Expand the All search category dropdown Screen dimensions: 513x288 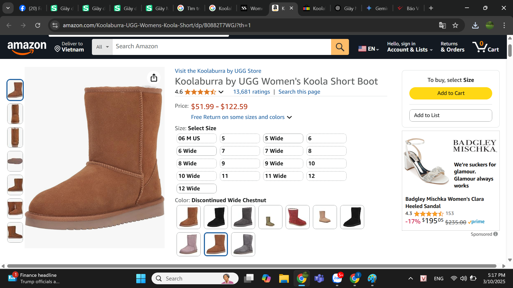(102, 47)
